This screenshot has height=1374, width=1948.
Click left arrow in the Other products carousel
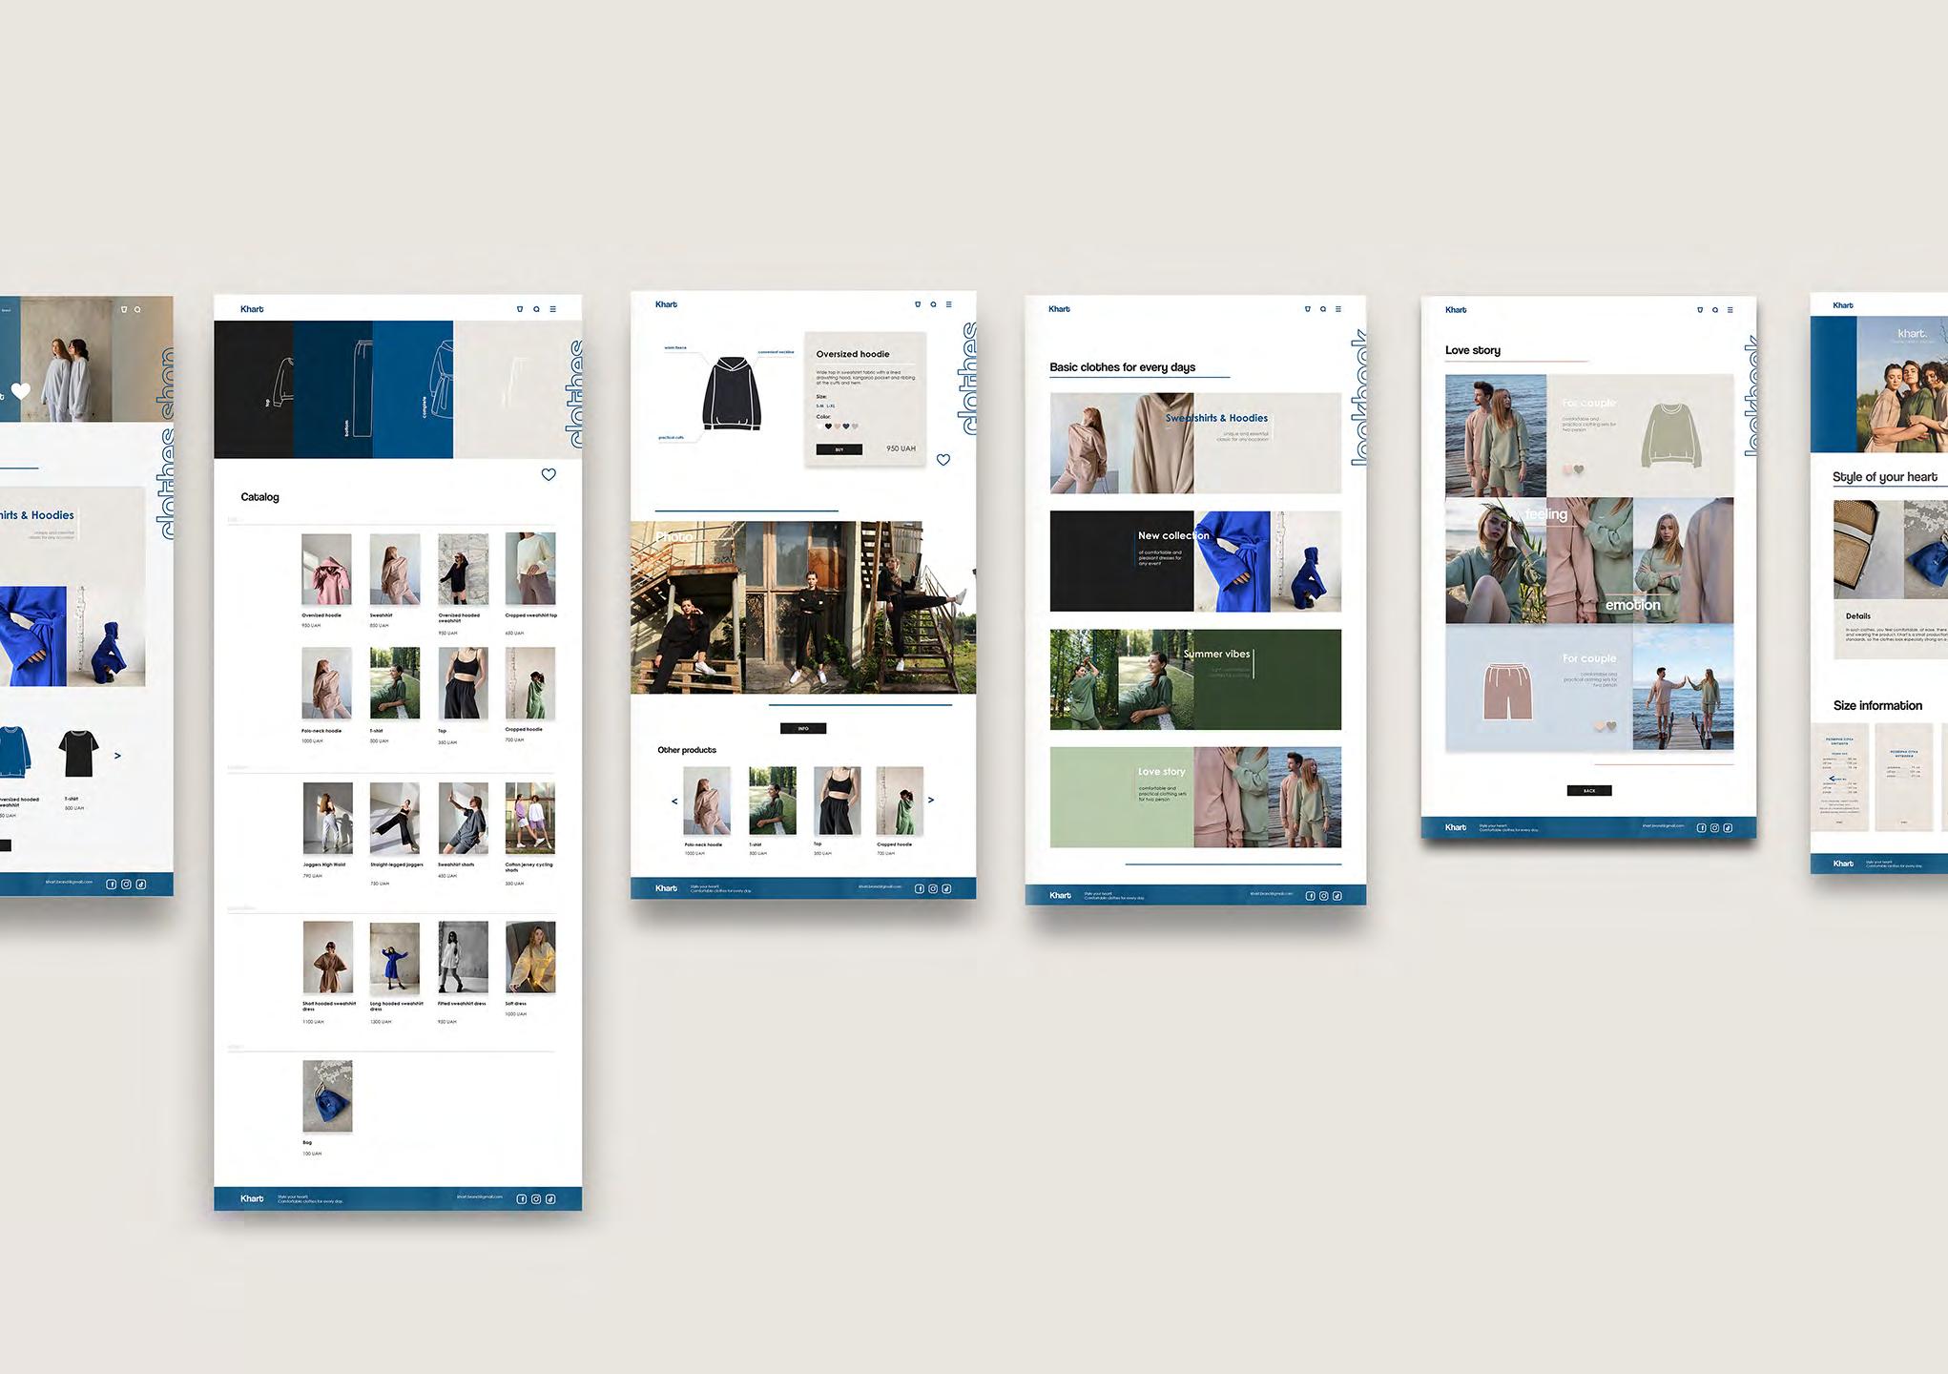click(674, 801)
